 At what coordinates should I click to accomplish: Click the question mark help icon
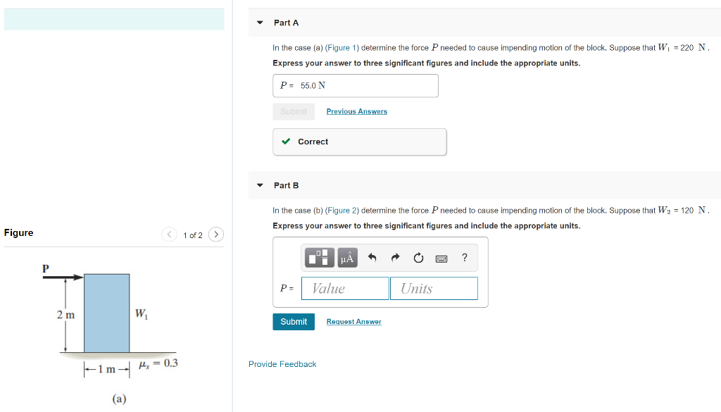464,258
